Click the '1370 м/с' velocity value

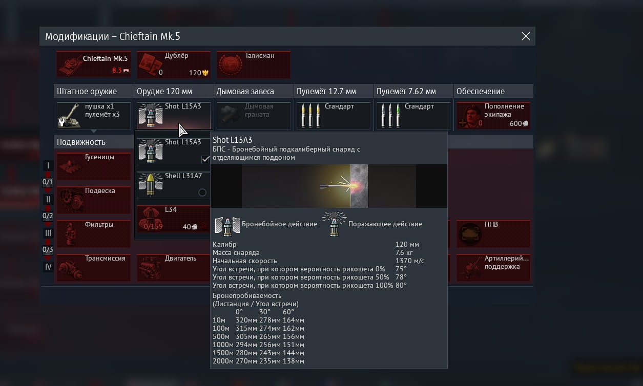(410, 261)
